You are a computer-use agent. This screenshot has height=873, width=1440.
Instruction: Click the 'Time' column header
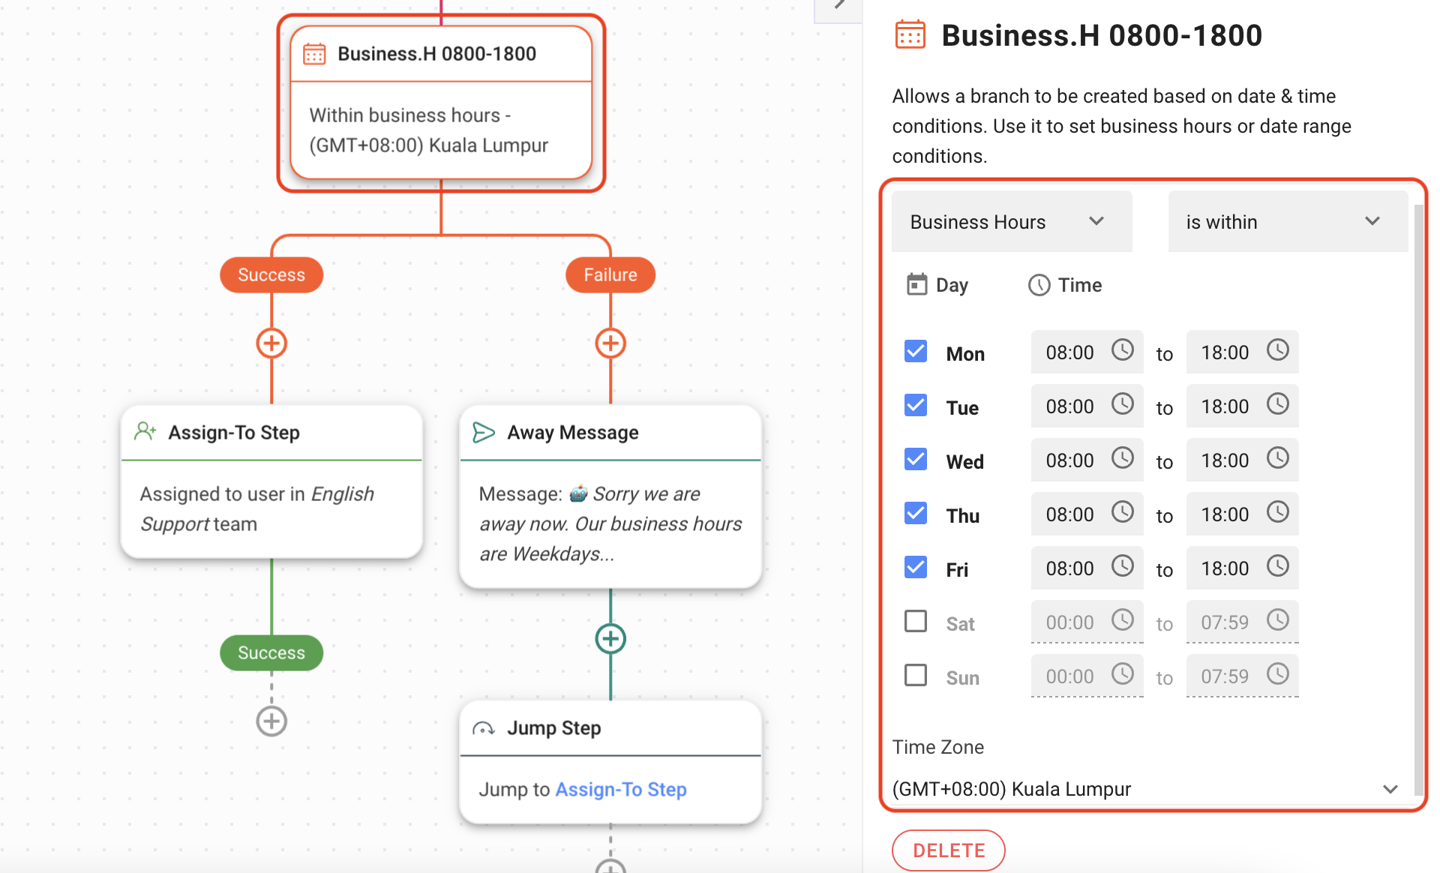click(x=1065, y=285)
